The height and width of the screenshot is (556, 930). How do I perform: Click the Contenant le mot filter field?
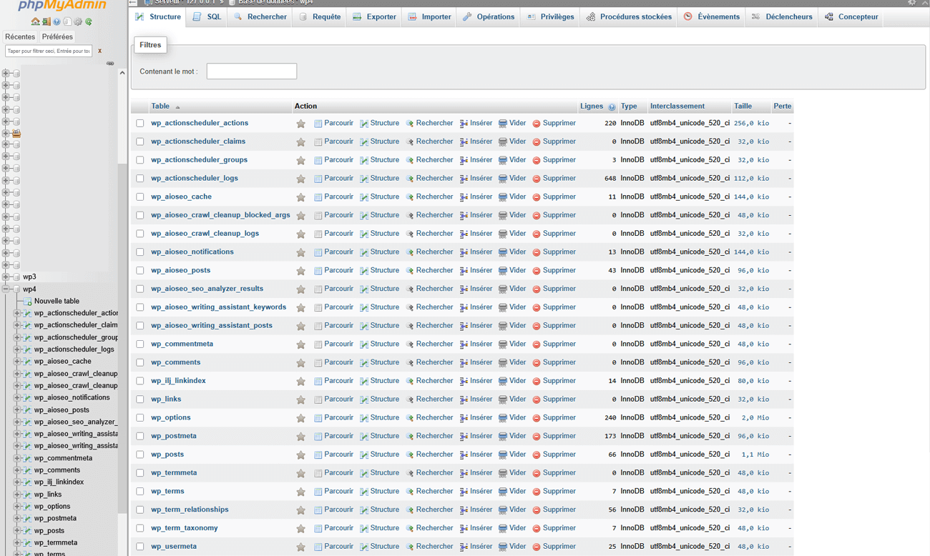[252, 71]
